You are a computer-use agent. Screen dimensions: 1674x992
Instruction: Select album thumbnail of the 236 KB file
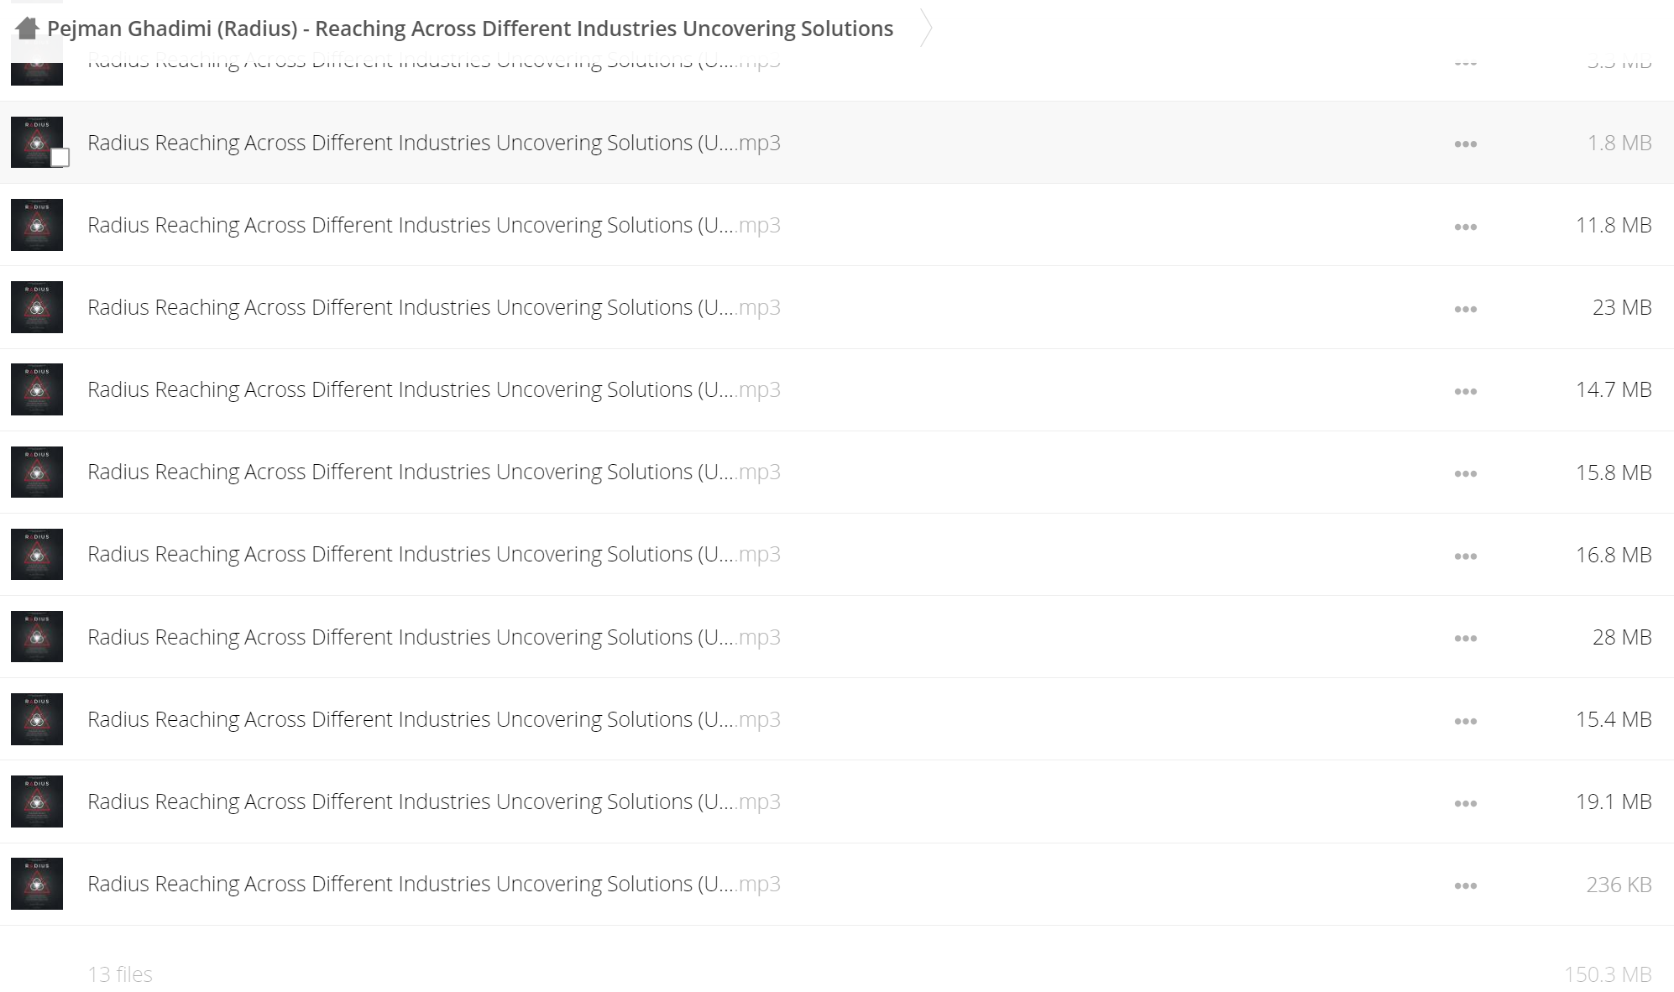pos(37,884)
